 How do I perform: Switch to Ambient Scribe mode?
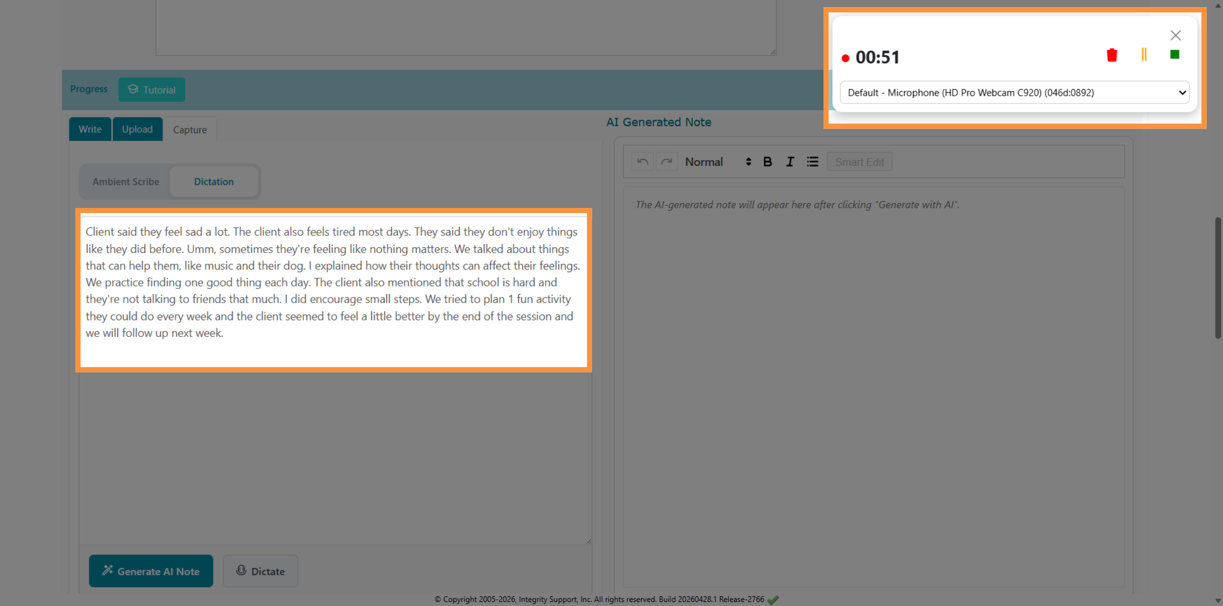click(x=126, y=182)
